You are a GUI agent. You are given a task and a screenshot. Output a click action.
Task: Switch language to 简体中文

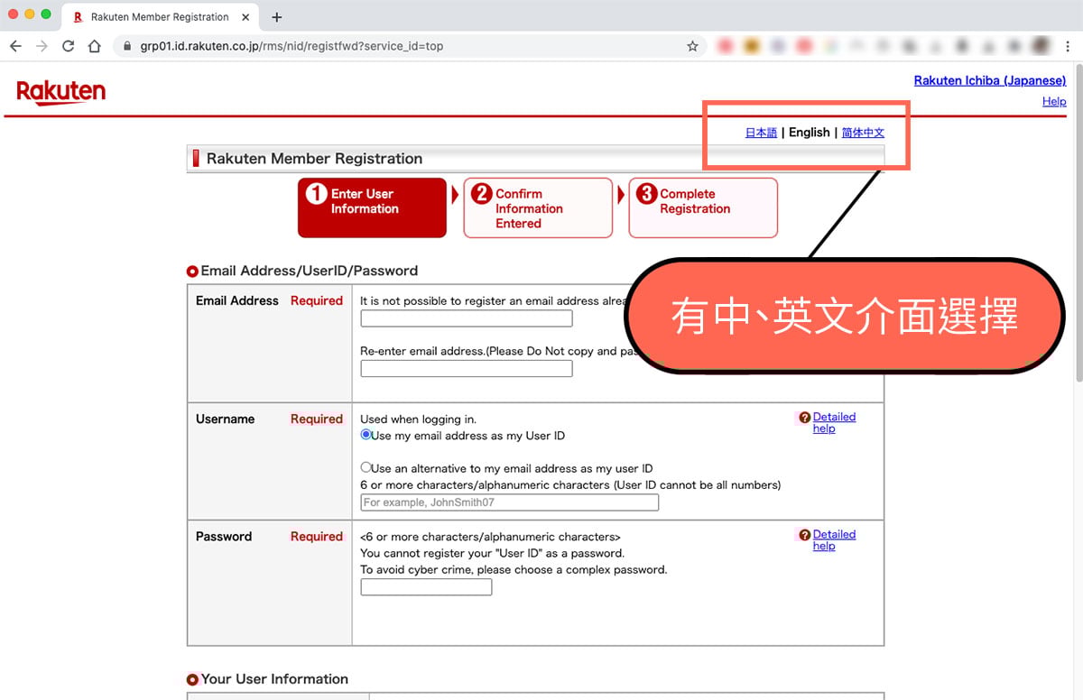click(x=863, y=133)
